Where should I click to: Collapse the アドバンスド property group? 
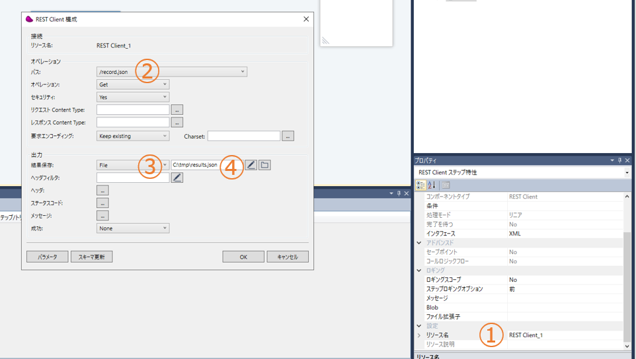point(419,243)
